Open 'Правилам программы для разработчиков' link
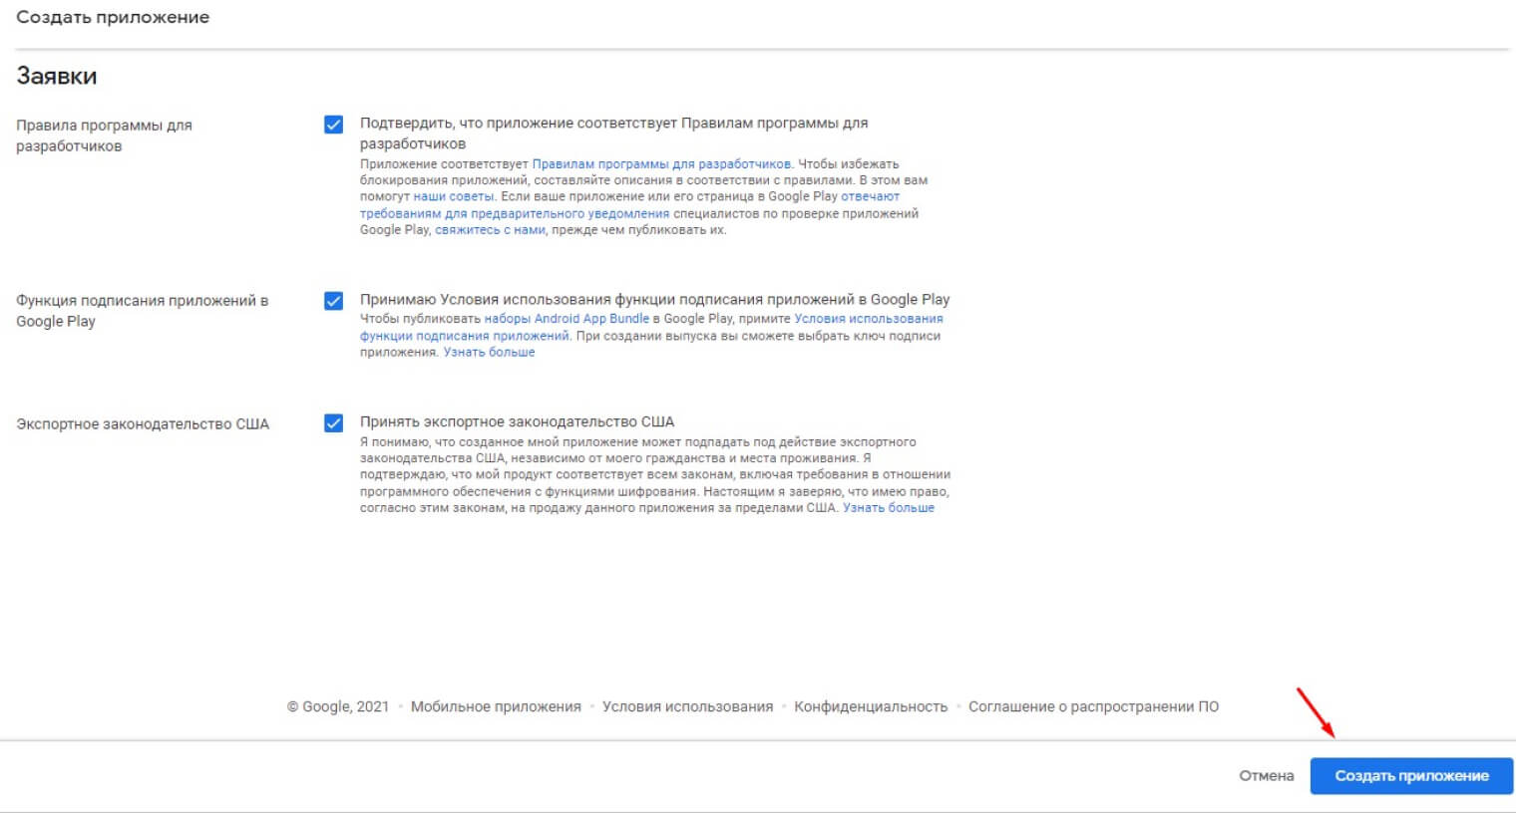1516x813 pixels. point(661,164)
